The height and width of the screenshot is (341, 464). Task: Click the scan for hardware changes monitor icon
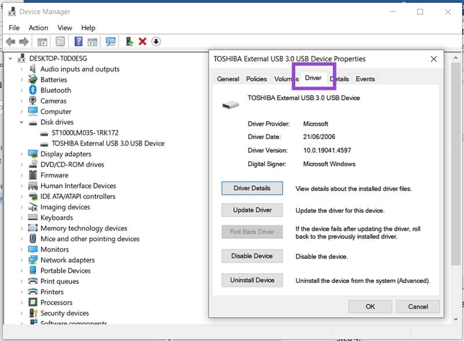(110, 42)
